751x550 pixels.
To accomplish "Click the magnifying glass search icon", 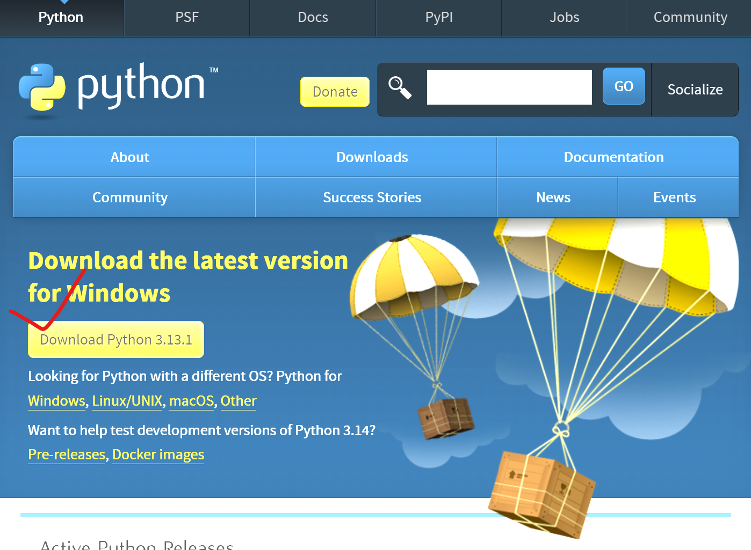I will point(400,87).
